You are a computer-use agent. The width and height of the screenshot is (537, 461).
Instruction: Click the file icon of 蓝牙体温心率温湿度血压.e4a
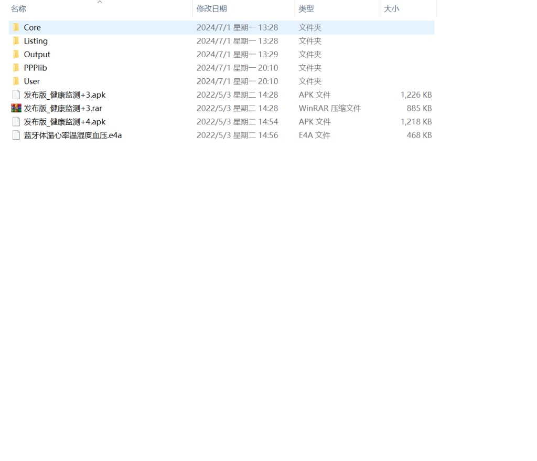(x=16, y=135)
